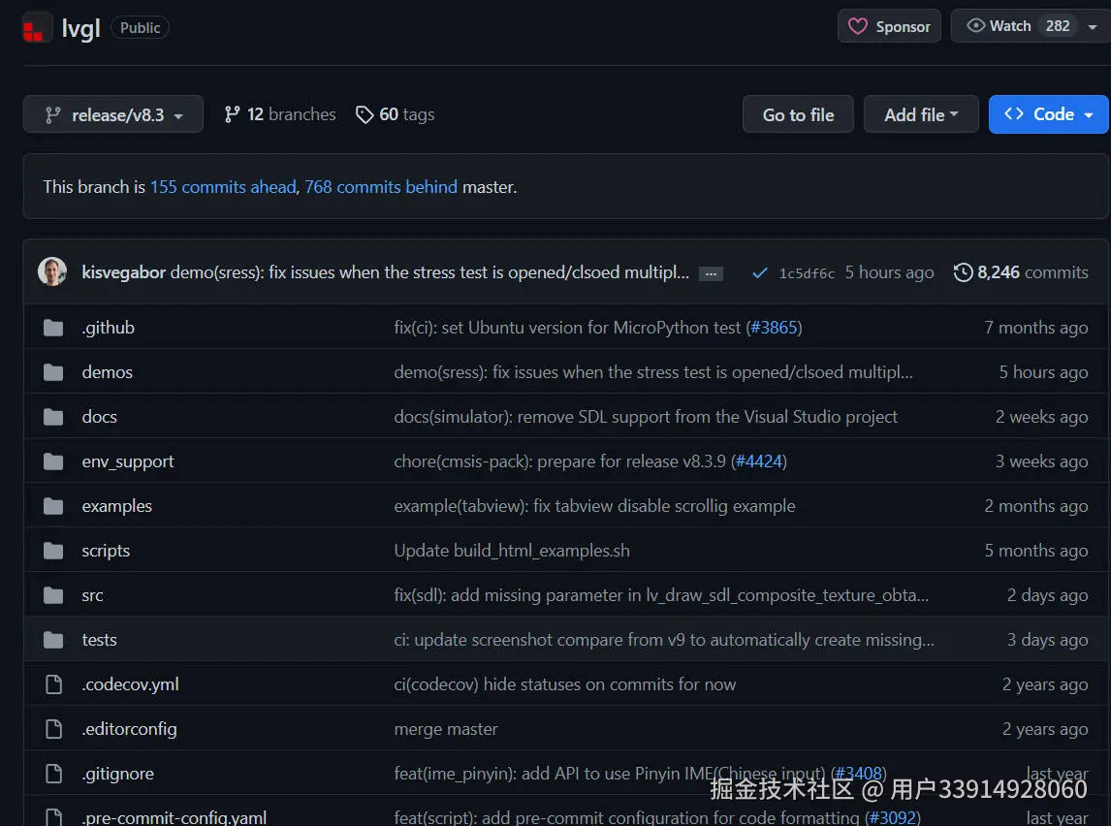Open the .github folder
1111x826 pixels.
point(109,328)
